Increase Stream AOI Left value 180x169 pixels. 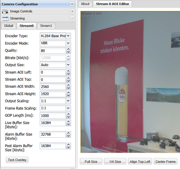69,71
